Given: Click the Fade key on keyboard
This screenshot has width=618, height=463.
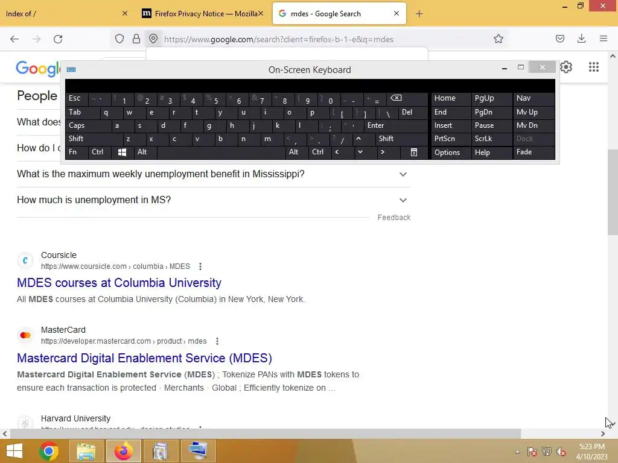Looking at the screenshot, I should point(534,152).
